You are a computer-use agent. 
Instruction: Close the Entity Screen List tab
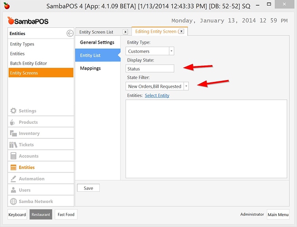point(125,32)
